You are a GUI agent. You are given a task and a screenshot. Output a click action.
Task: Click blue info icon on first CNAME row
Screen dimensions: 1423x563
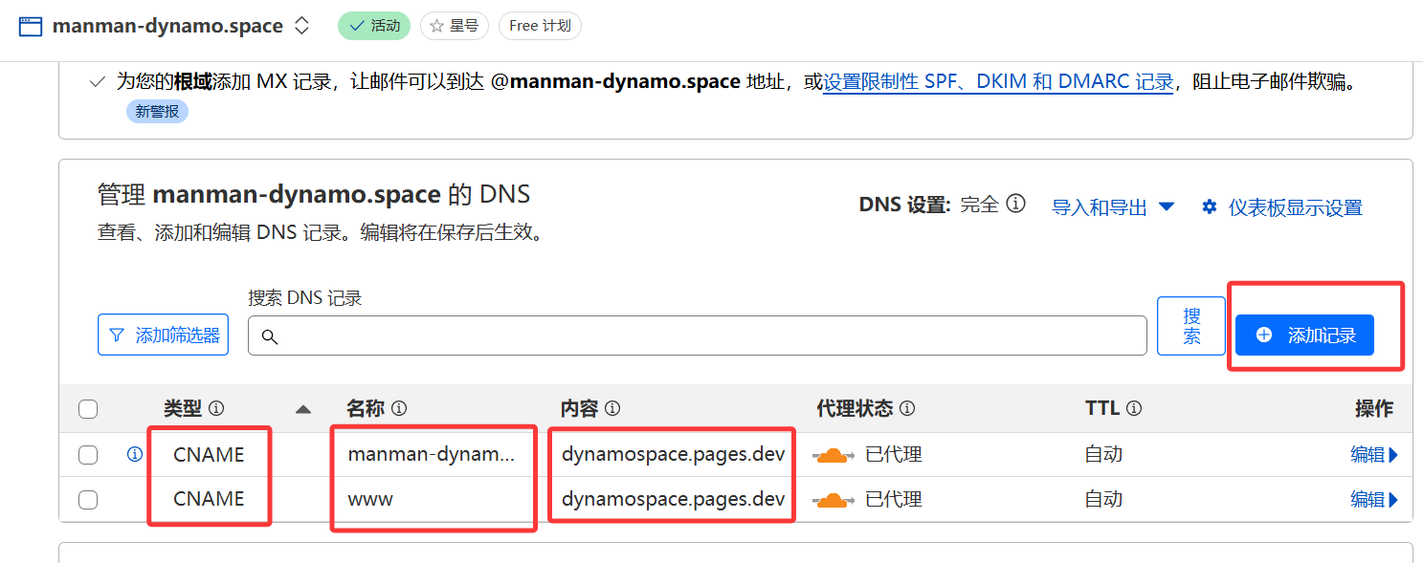(x=135, y=454)
